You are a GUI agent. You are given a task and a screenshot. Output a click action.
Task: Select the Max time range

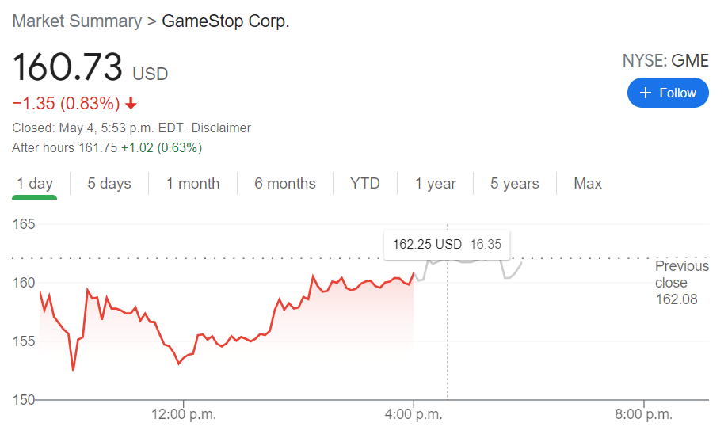(588, 184)
